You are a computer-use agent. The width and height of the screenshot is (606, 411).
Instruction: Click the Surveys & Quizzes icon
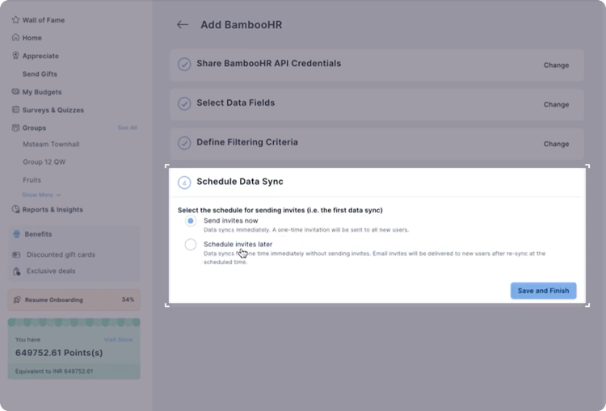pyautogui.click(x=15, y=110)
